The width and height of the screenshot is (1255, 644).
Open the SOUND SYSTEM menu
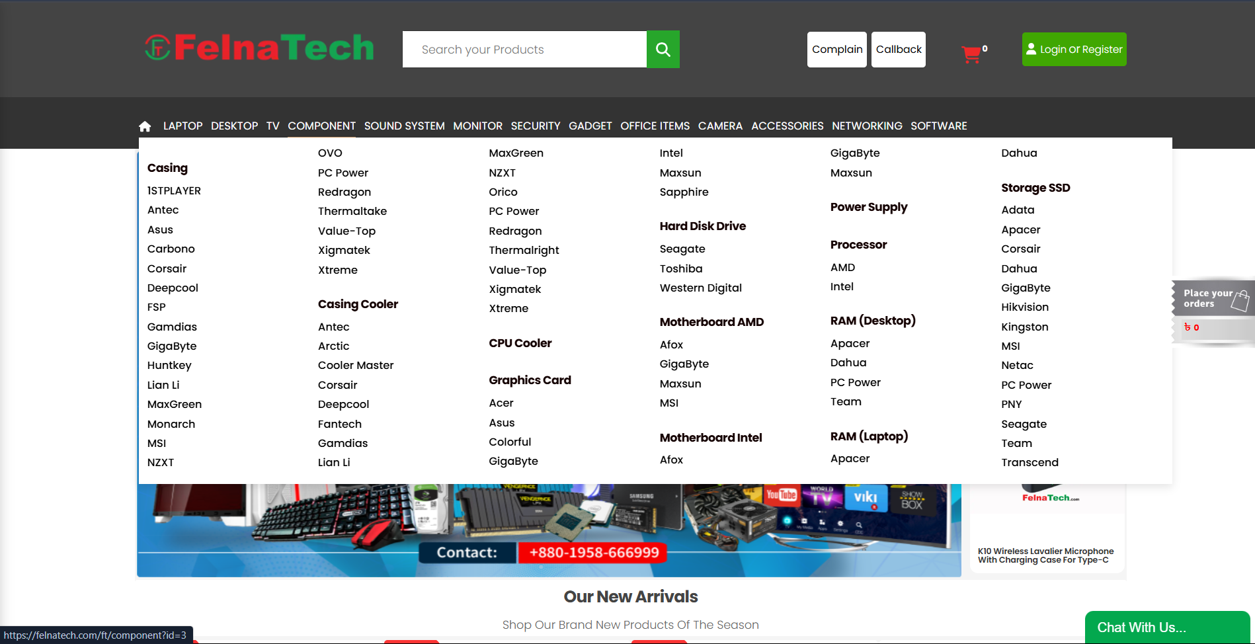click(x=405, y=126)
